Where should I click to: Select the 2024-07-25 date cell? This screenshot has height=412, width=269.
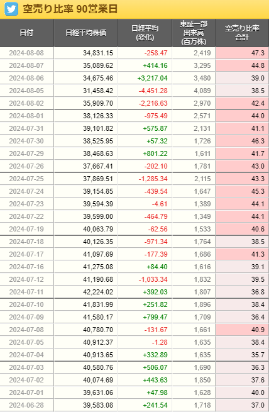pyautogui.click(x=26, y=179)
